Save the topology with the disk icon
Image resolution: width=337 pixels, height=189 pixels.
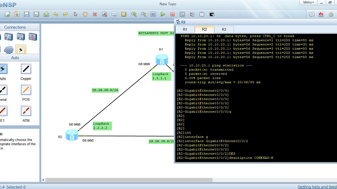pyautogui.click(x=27, y=14)
